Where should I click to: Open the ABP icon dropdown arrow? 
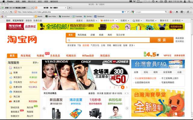[173, 12]
